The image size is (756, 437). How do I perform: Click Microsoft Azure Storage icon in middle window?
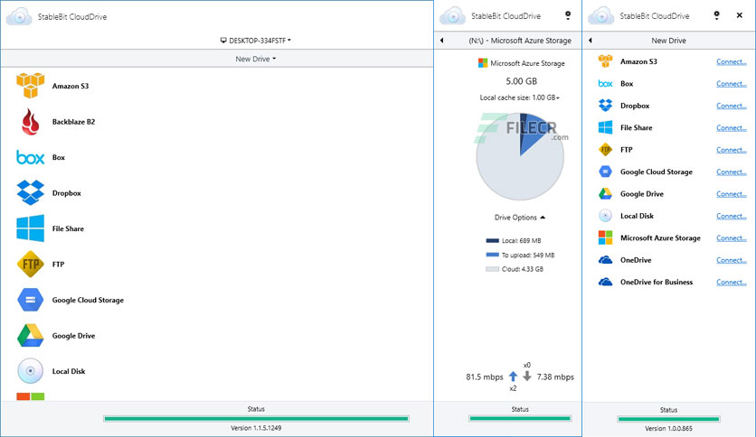483,63
